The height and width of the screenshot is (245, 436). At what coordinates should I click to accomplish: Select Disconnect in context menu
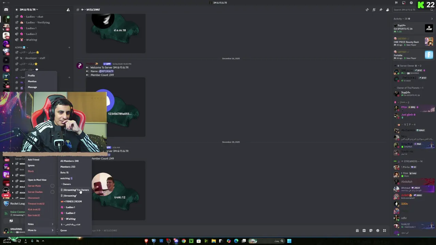33,198
